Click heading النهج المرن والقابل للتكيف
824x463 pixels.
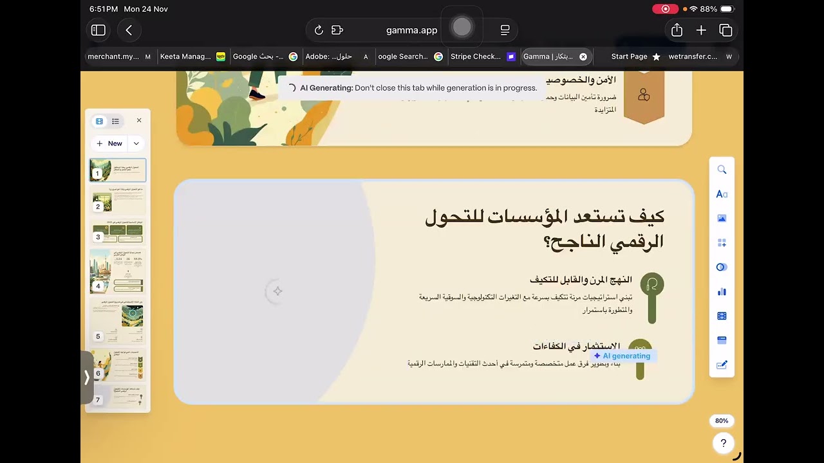click(x=581, y=280)
